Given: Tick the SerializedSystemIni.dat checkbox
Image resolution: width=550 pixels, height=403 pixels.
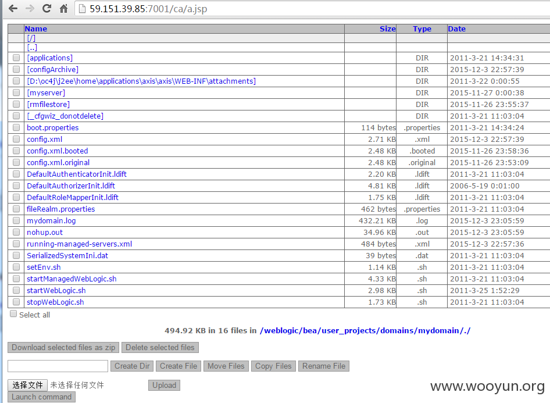Looking at the screenshot, I should [x=16, y=255].
